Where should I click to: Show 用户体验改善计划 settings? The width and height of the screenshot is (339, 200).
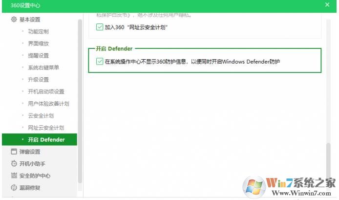(48, 104)
